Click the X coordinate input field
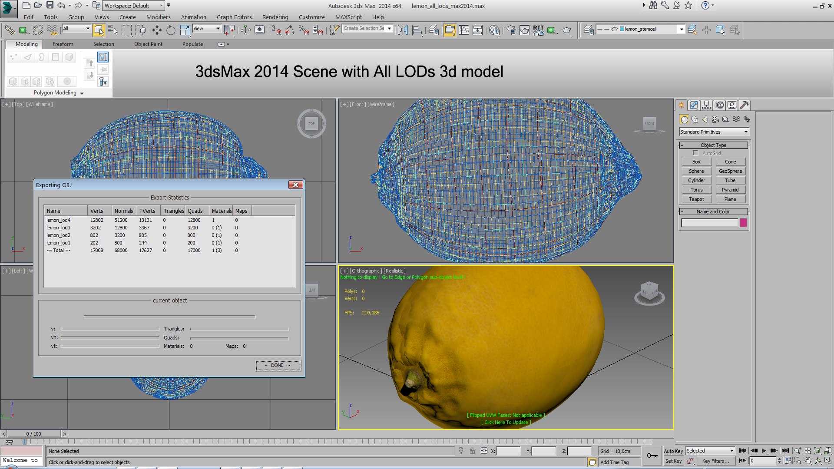This screenshot has width=834, height=469. point(508,452)
